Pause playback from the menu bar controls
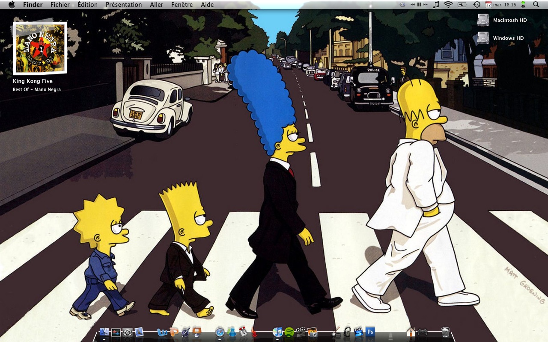This screenshot has height=342, width=548. pos(419,4)
